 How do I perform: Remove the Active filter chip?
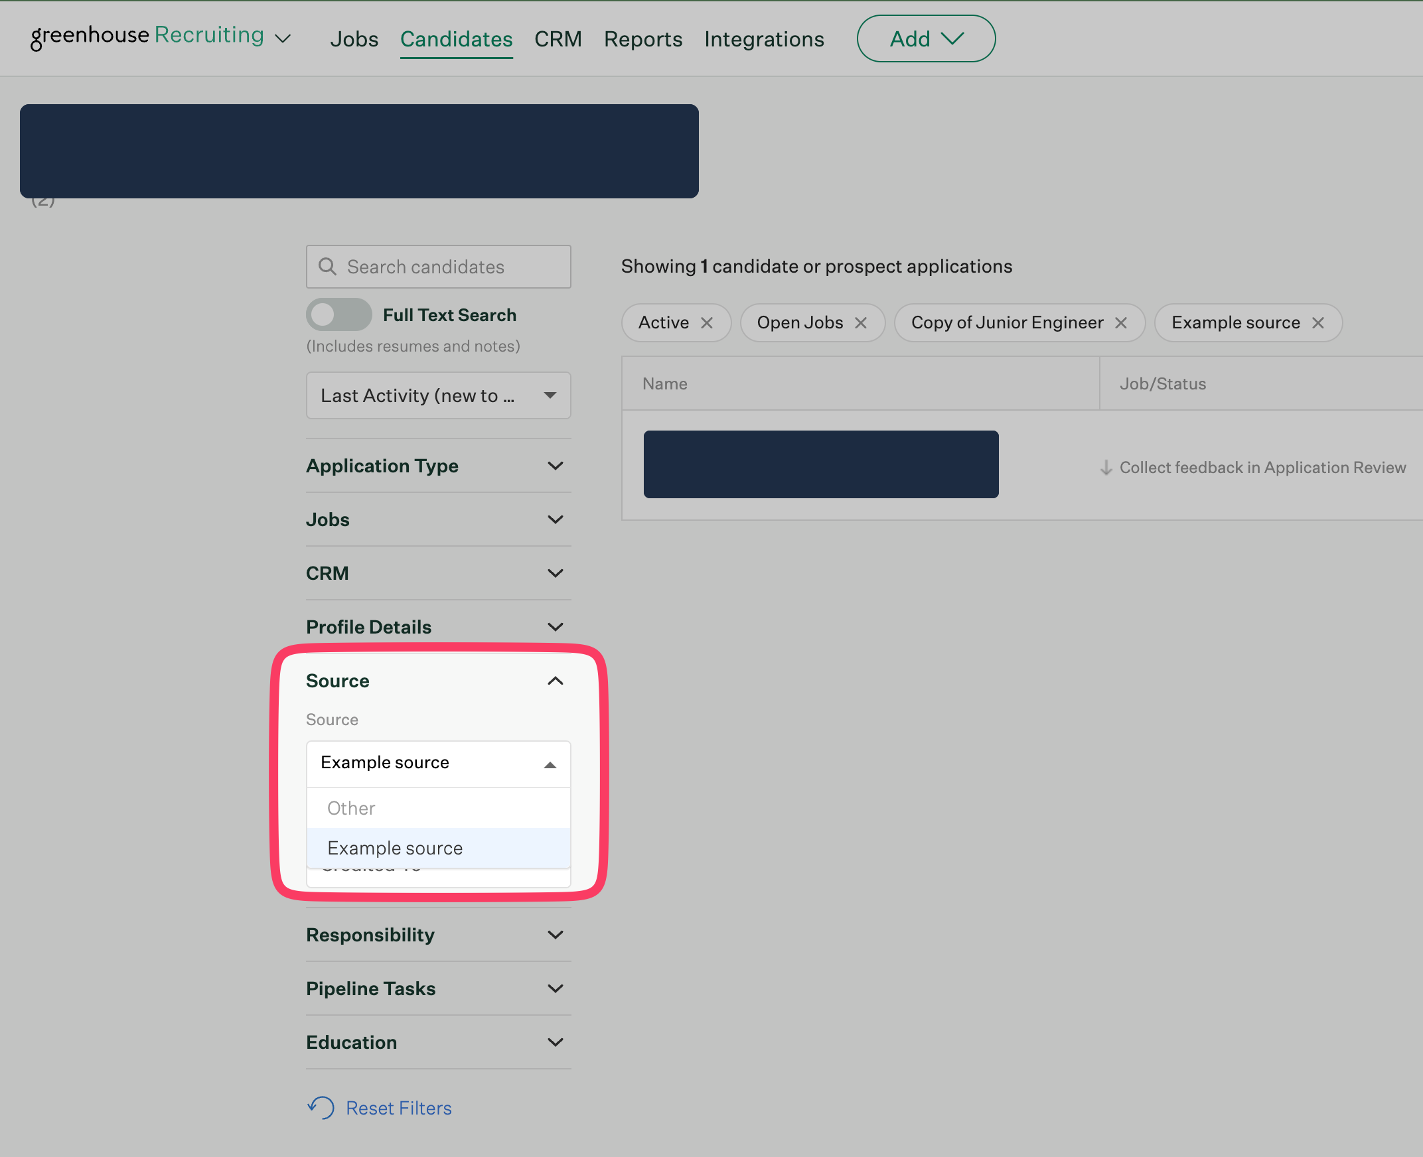(x=707, y=323)
